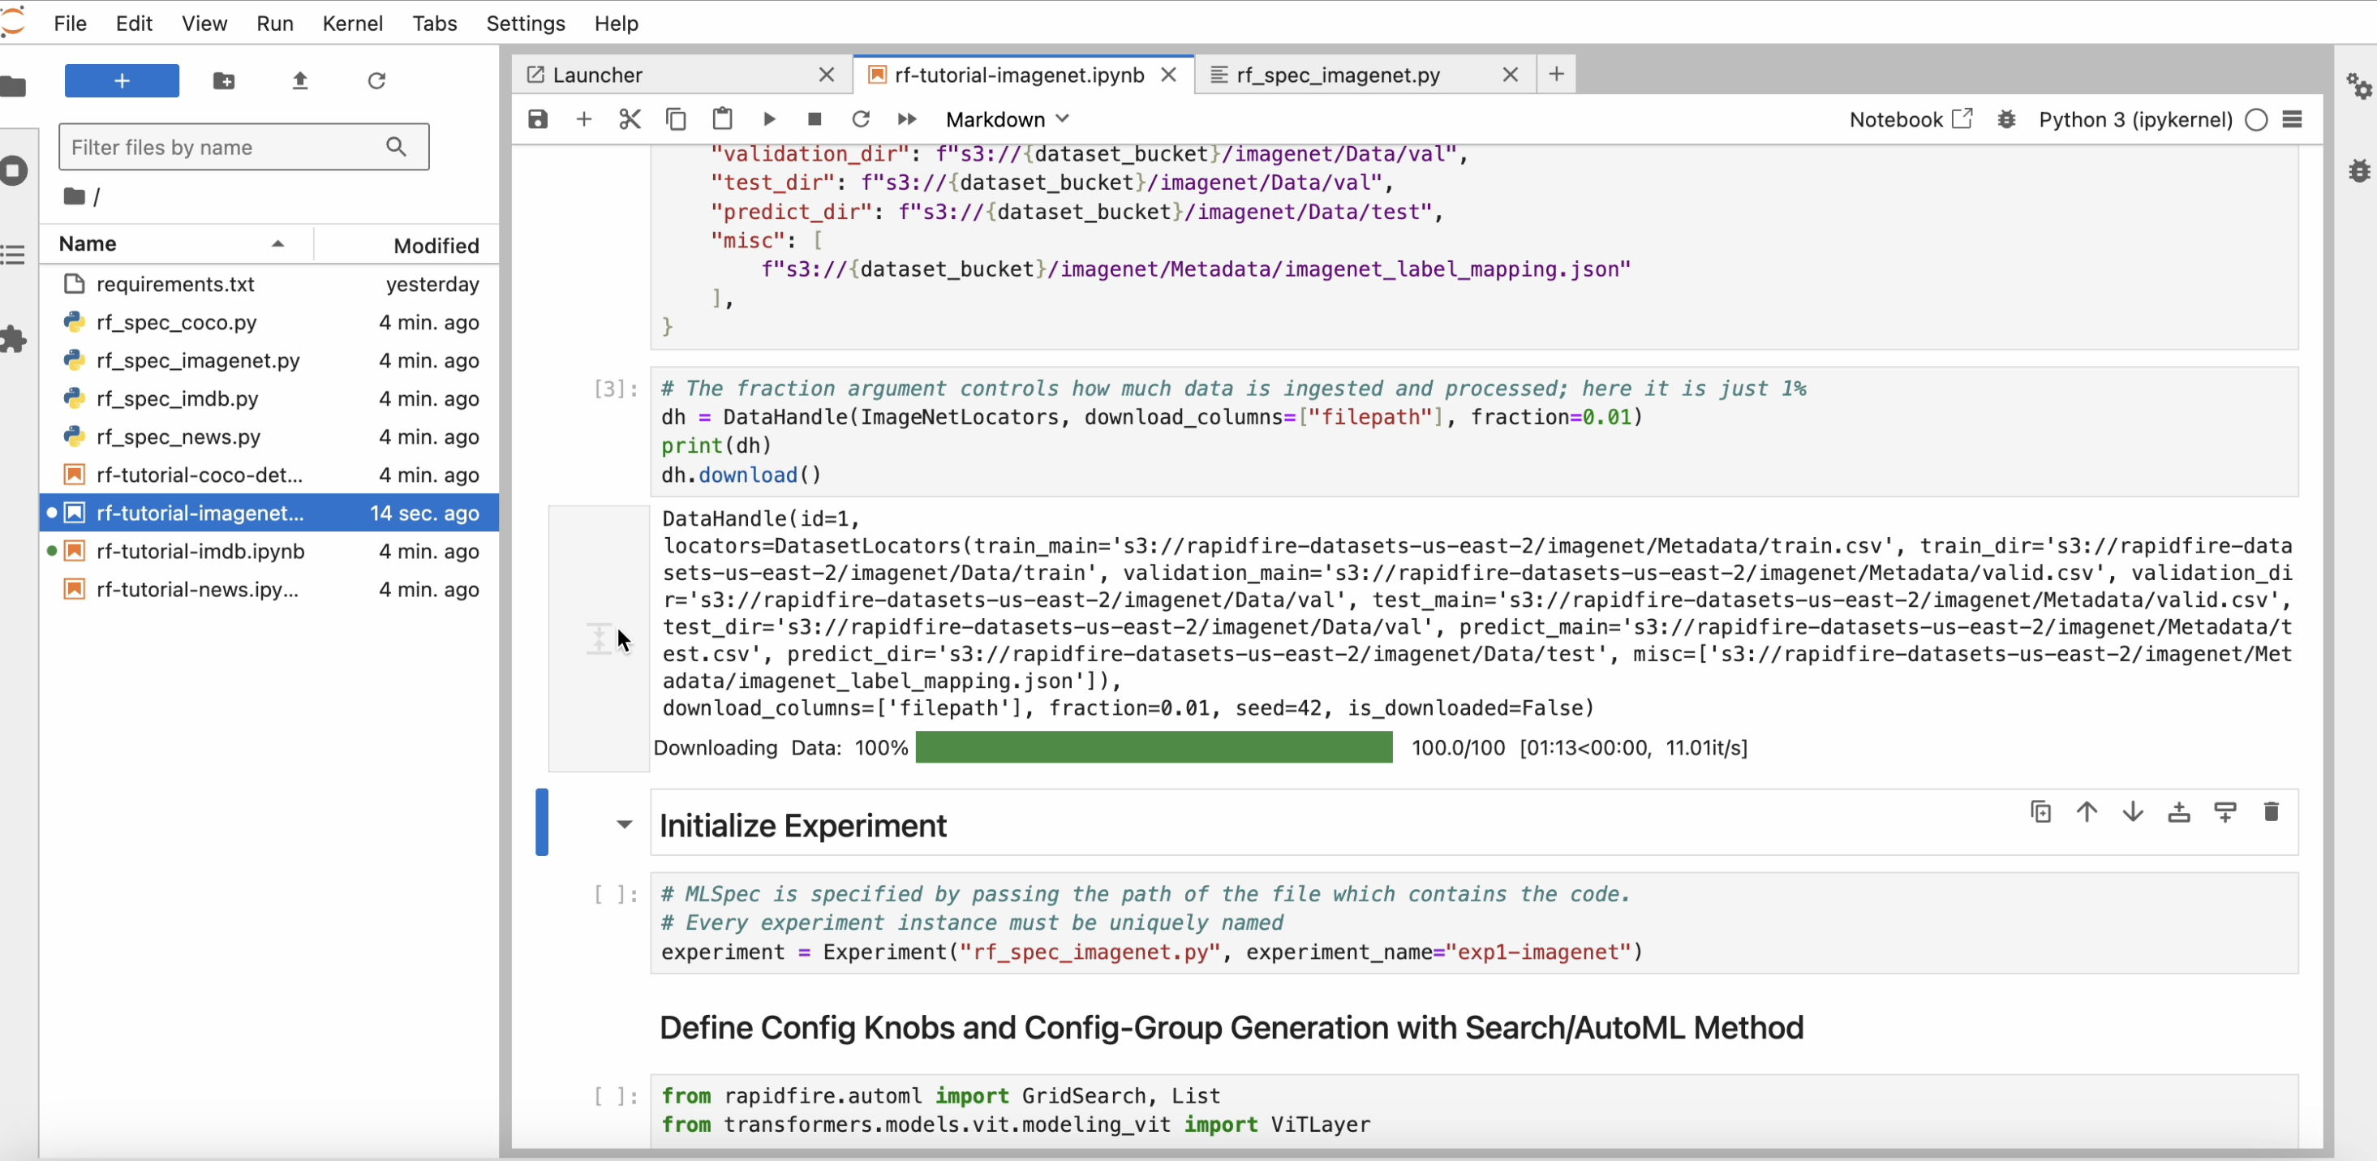Open extension manager puzzle icon
The height and width of the screenshot is (1161, 2377).
tap(13, 340)
